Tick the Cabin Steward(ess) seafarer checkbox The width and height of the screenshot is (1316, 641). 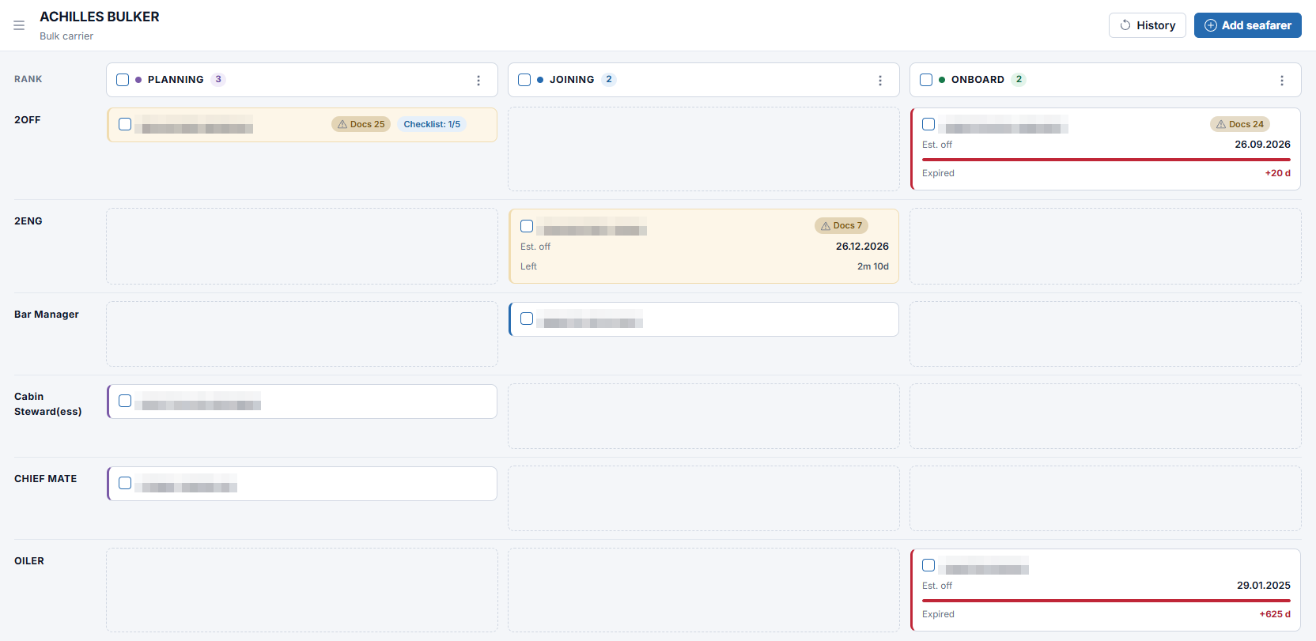[x=125, y=401]
